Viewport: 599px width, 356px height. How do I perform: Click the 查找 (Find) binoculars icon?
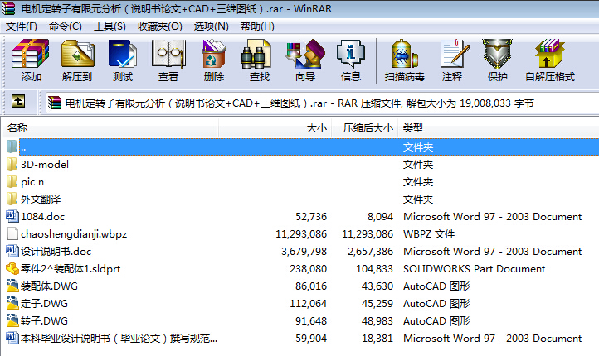(x=256, y=54)
